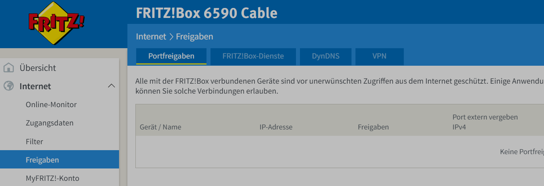Select the highlighted Freigaben sidebar entry

pos(42,160)
